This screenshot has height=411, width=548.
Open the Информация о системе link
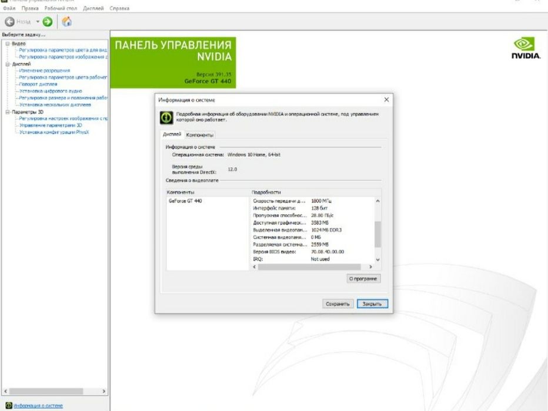[x=38, y=406]
